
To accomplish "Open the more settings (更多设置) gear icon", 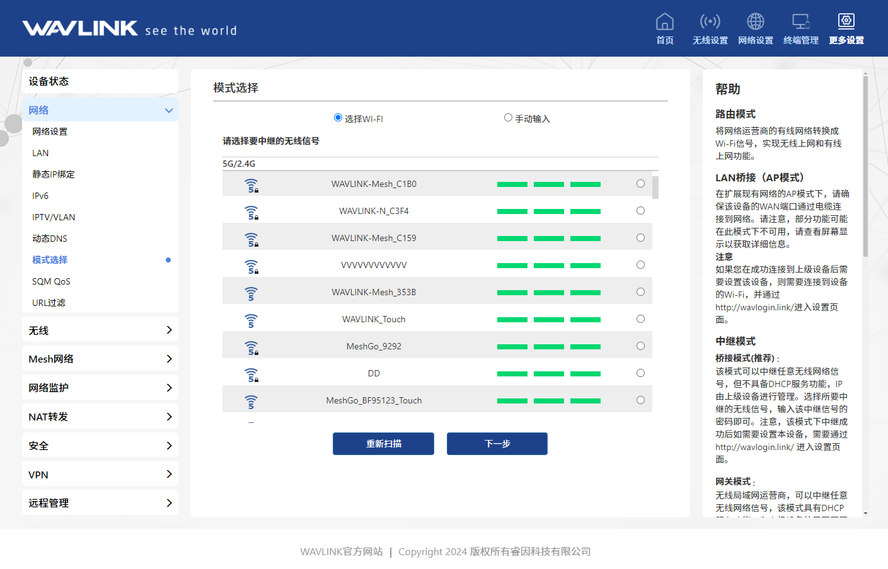I will coord(846,22).
